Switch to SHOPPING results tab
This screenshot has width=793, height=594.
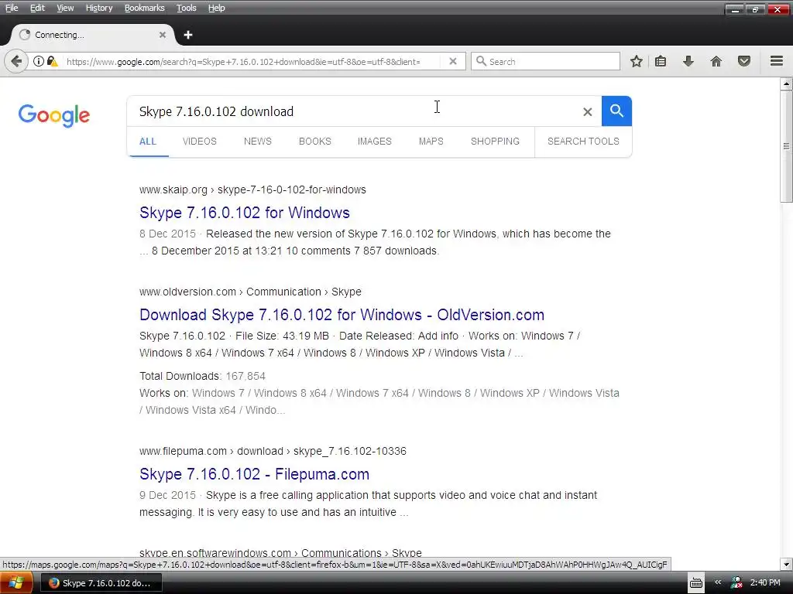[495, 142]
